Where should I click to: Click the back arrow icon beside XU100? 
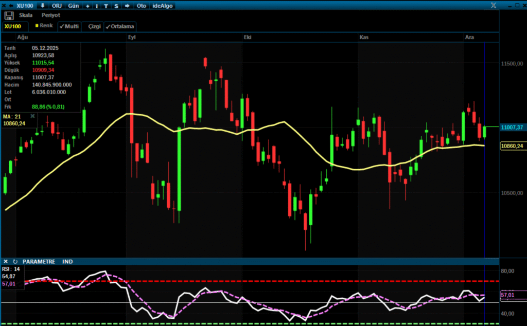[10, 6]
